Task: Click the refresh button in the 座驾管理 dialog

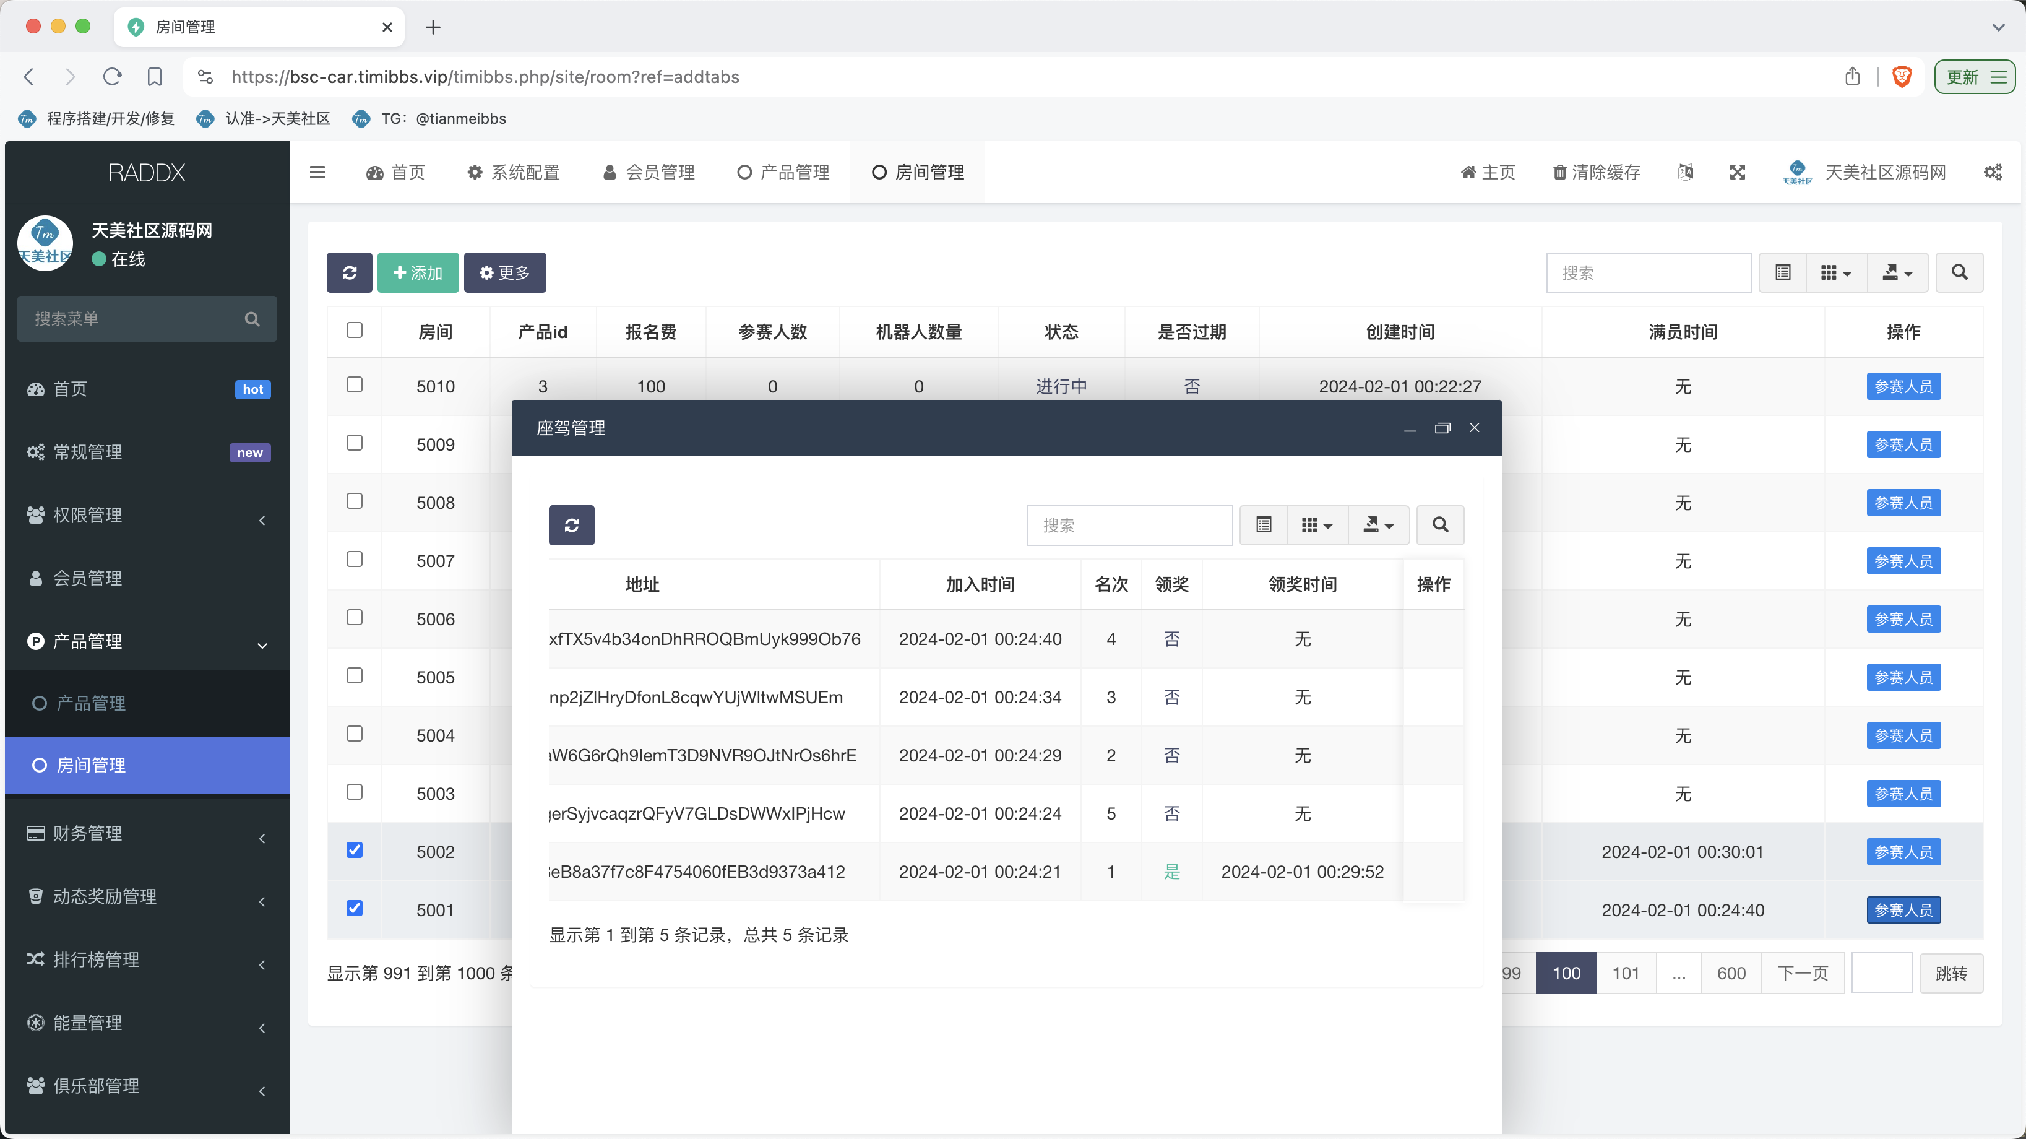Action: pos(572,526)
